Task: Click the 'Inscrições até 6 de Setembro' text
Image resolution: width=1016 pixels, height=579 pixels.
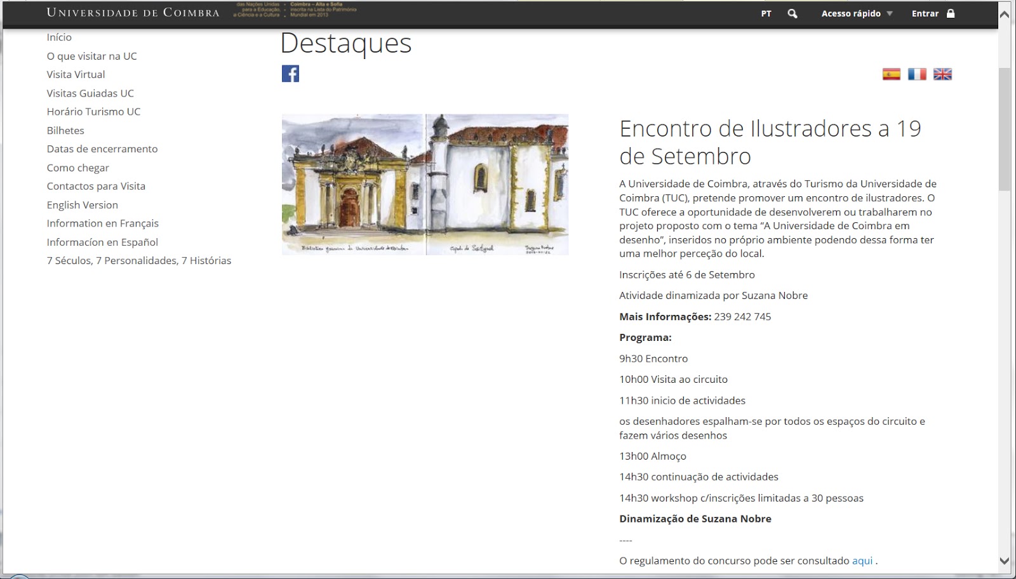Action: 687,275
